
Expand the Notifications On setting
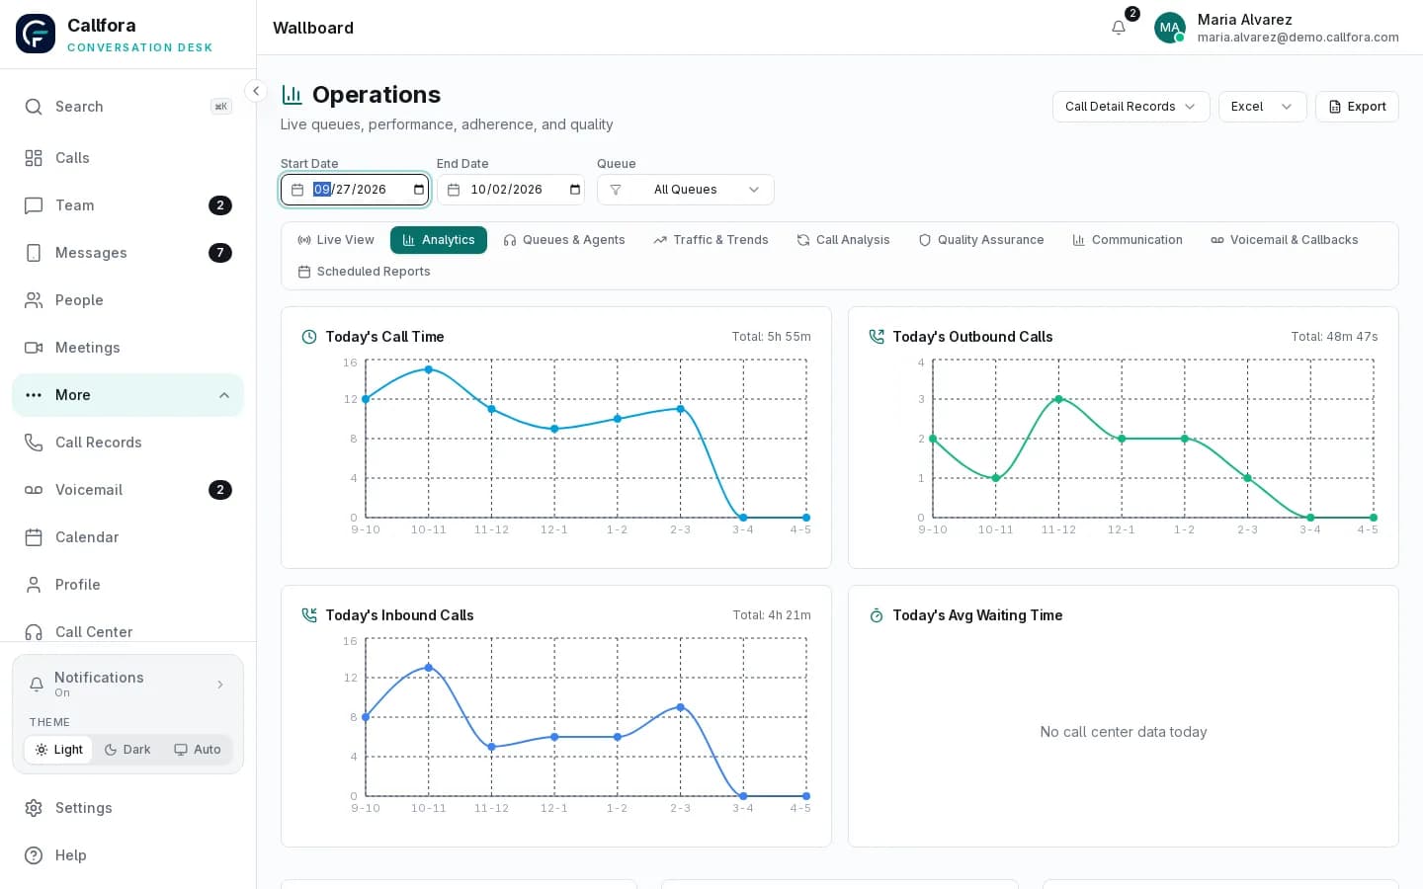coord(127,684)
